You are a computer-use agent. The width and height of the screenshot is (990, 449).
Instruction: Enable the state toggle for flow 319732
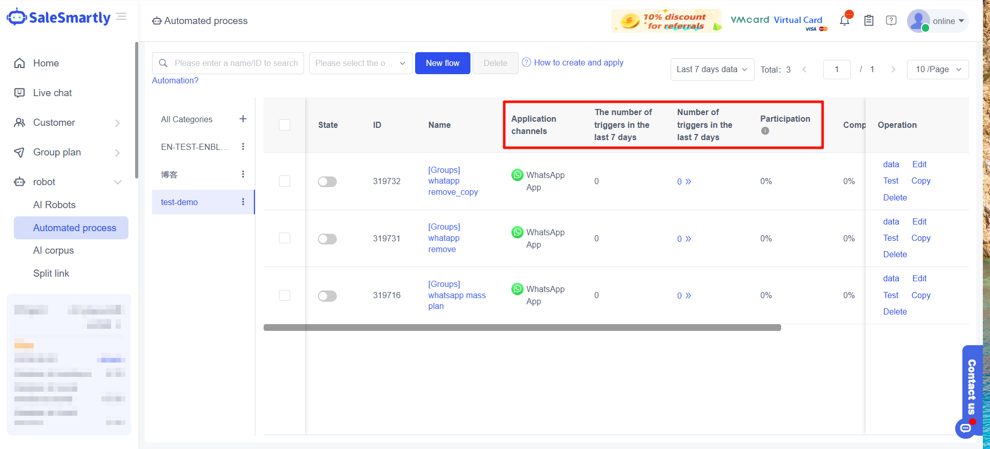(x=327, y=182)
